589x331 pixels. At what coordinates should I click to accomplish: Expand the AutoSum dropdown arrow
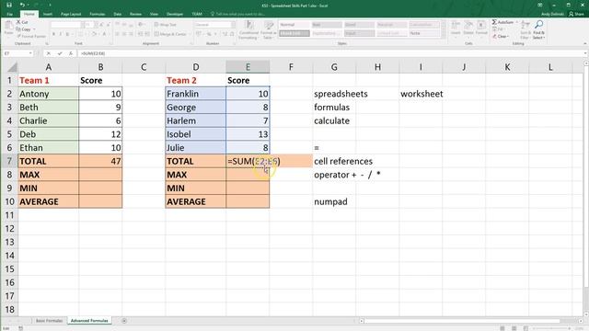click(517, 22)
